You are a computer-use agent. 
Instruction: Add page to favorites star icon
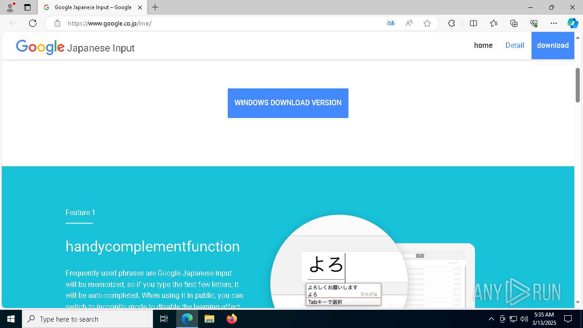click(x=427, y=23)
